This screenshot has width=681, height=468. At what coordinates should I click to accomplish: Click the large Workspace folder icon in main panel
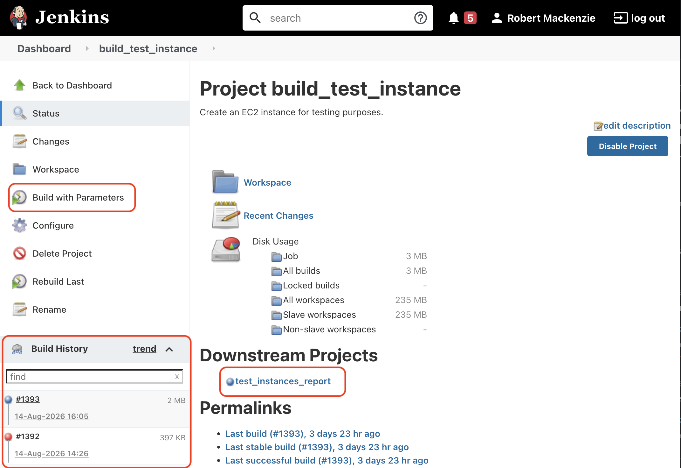pyautogui.click(x=225, y=182)
